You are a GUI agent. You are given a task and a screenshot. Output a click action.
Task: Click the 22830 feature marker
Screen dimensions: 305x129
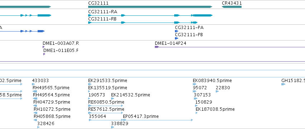coord(217,91)
